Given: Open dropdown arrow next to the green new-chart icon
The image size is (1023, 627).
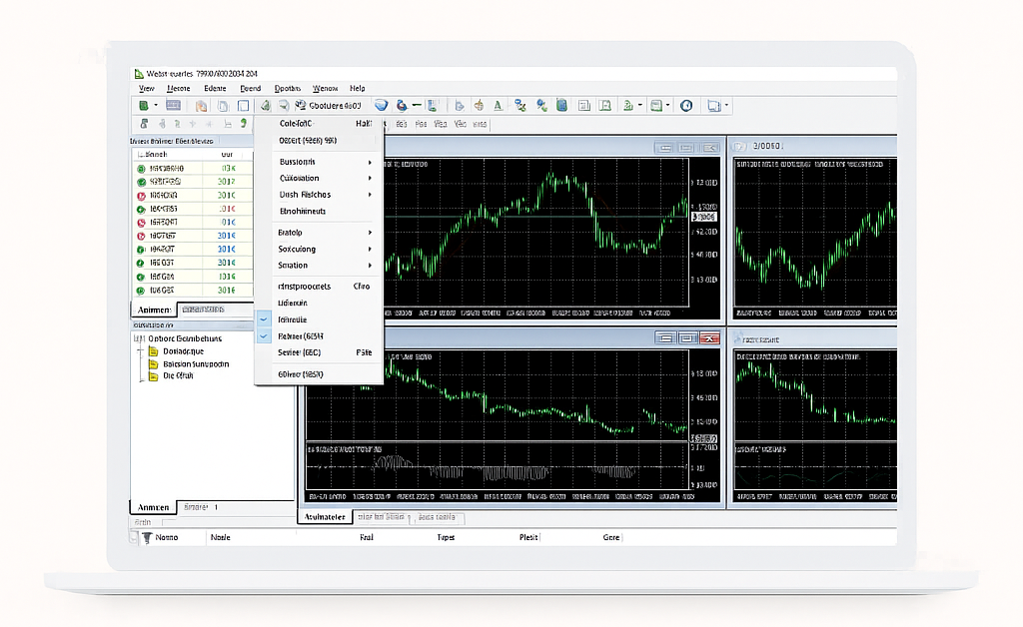Looking at the screenshot, I should 155,106.
